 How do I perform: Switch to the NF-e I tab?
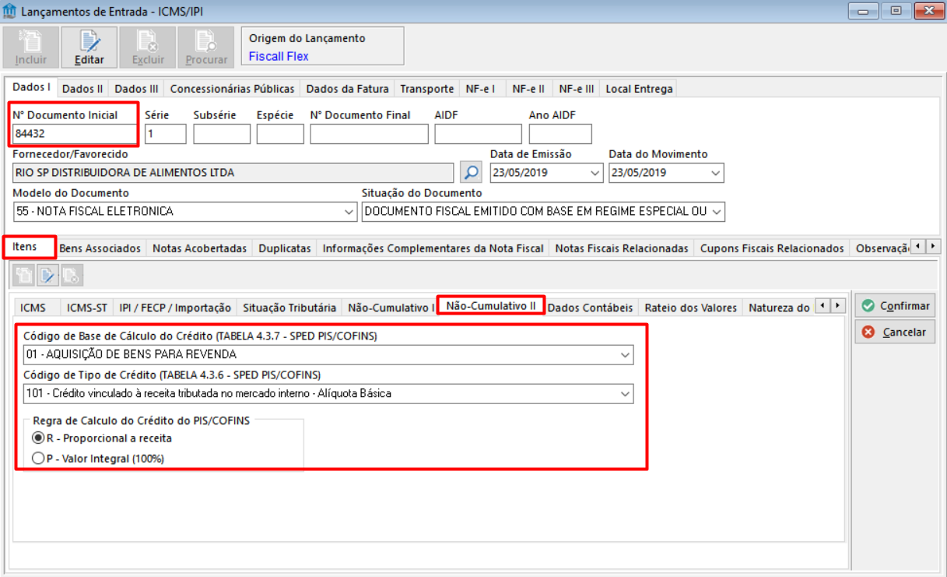click(481, 89)
